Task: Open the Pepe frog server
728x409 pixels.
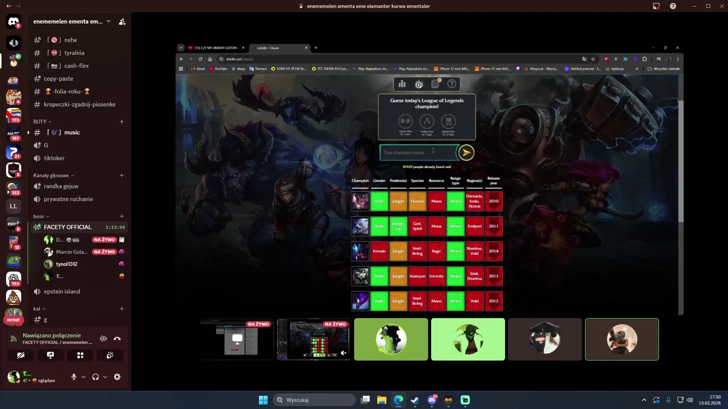Action: [14, 260]
